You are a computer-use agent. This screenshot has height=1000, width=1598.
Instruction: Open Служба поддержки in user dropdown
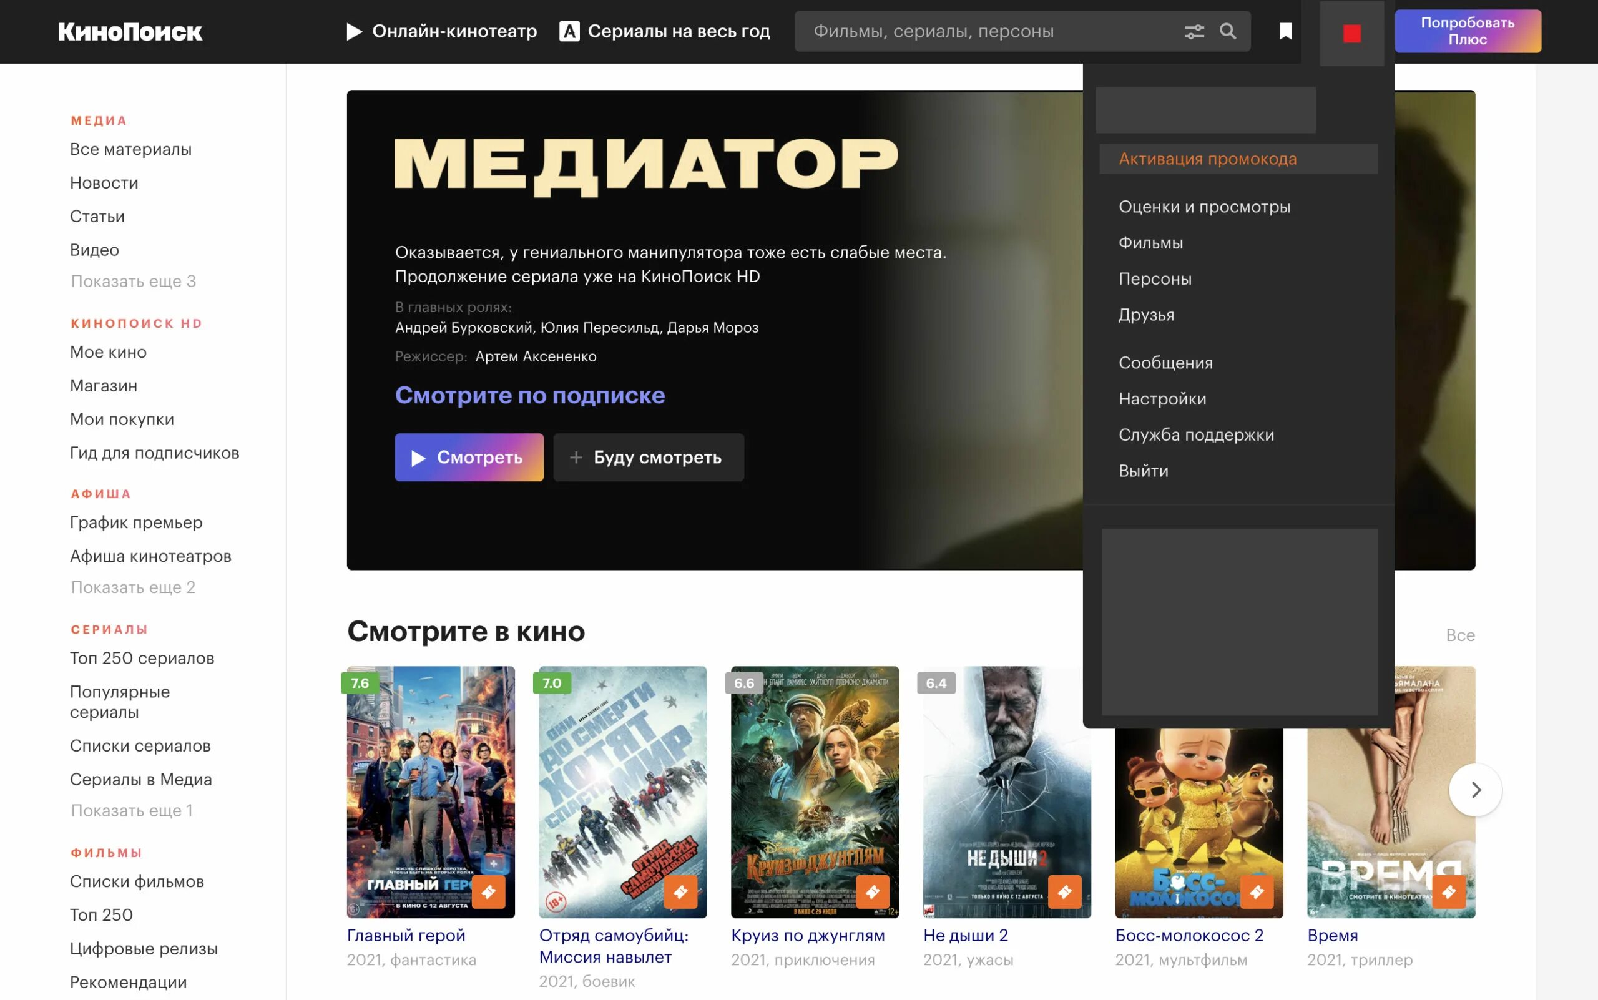(x=1196, y=434)
